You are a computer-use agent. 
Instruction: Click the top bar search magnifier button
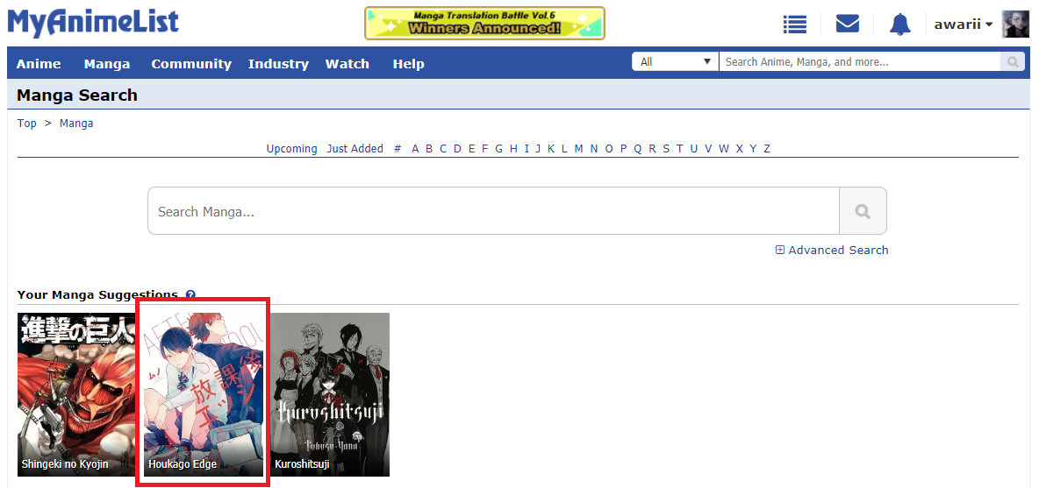tap(1013, 62)
